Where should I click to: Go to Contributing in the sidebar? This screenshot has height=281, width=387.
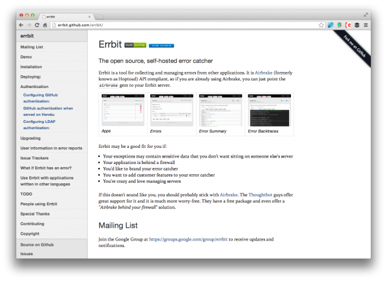32,224
